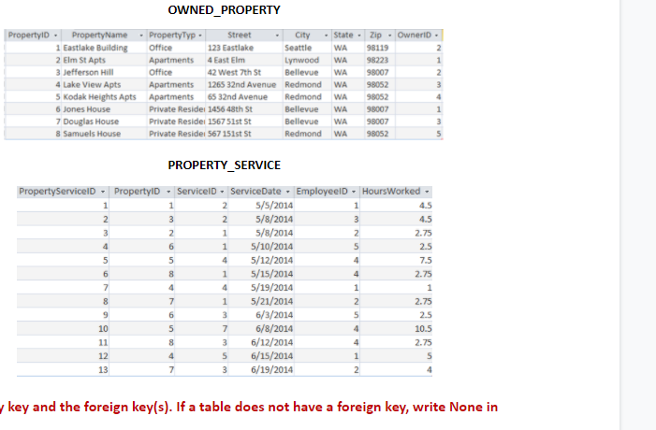Select the 5/15/2014 service date cell
The height and width of the screenshot is (430, 656).
[x=261, y=274]
